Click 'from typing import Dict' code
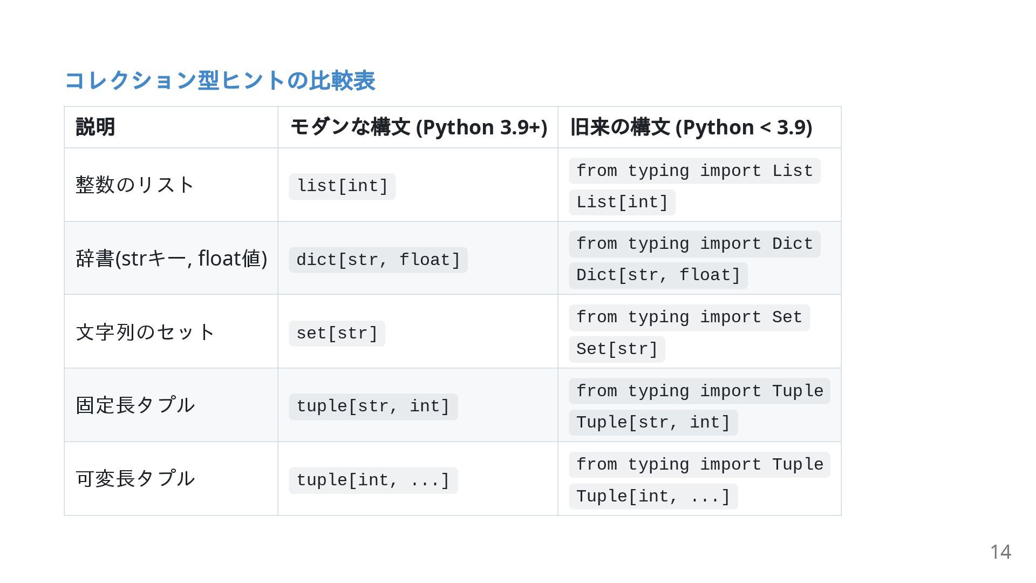Image resolution: width=1036 pixels, height=583 pixels. click(x=694, y=244)
